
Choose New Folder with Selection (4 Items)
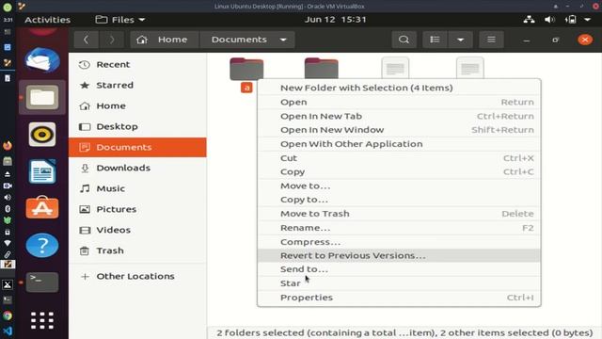[399, 88]
